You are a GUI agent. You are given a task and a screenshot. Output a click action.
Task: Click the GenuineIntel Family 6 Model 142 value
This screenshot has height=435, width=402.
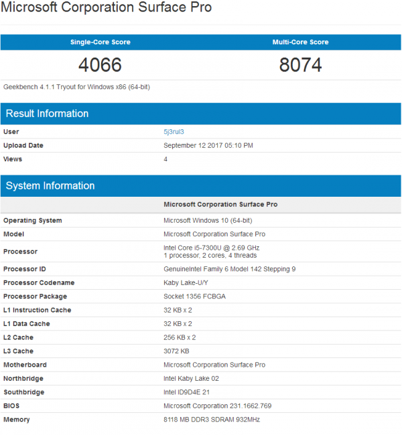click(x=230, y=269)
